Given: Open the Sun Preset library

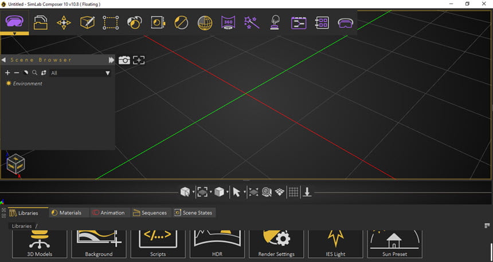Looking at the screenshot, I should tap(394, 244).
